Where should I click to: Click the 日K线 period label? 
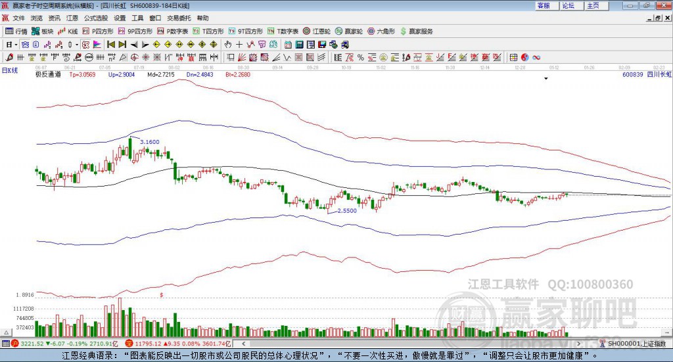pyautogui.click(x=10, y=70)
